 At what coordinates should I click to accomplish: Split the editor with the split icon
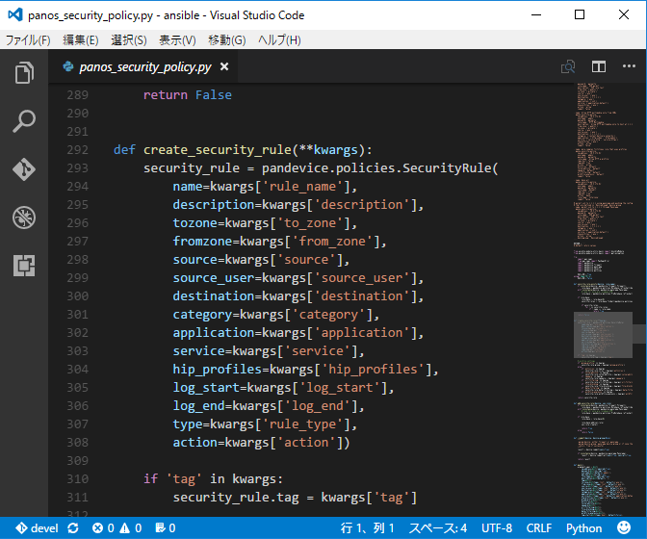[599, 67]
